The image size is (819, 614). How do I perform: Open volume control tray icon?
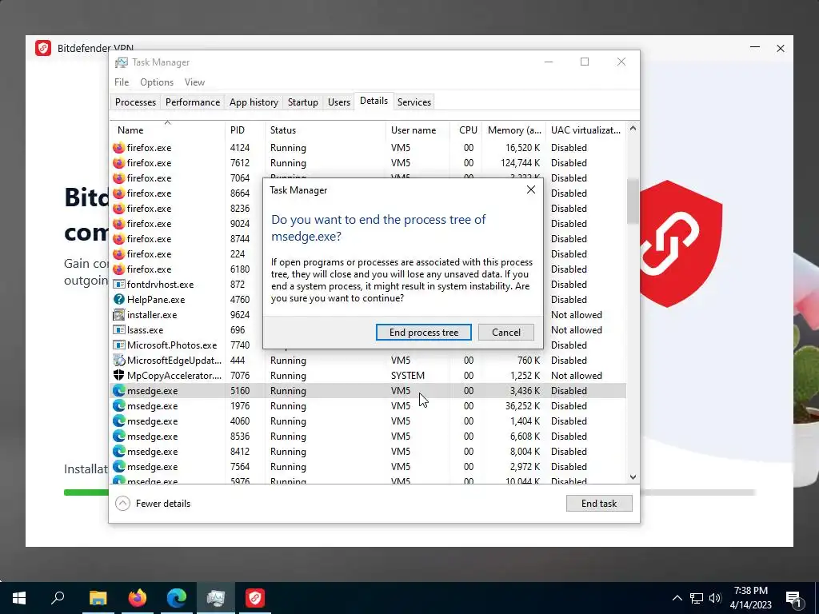pyautogui.click(x=715, y=598)
